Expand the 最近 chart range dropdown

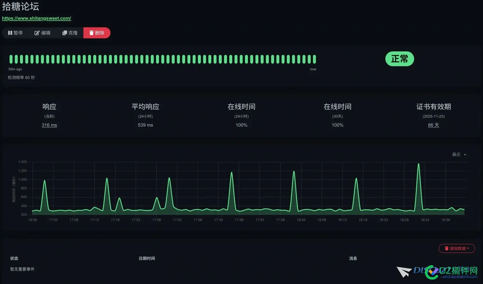tap(459, 154)
